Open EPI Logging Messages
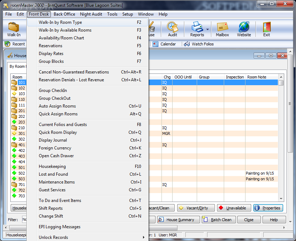Image resolution: width=296 pixels, height=241 pixels. (x=88, y=227)
